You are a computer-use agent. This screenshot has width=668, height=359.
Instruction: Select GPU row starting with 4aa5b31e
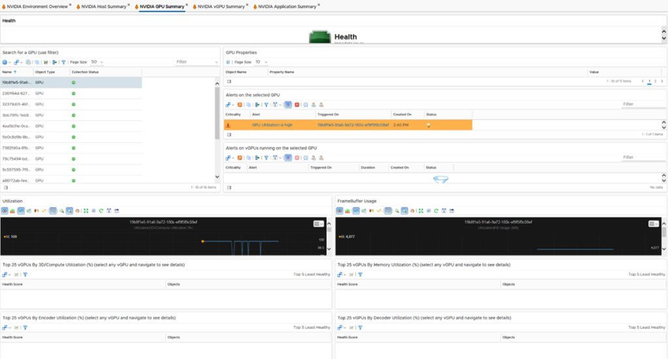point(71,126)
